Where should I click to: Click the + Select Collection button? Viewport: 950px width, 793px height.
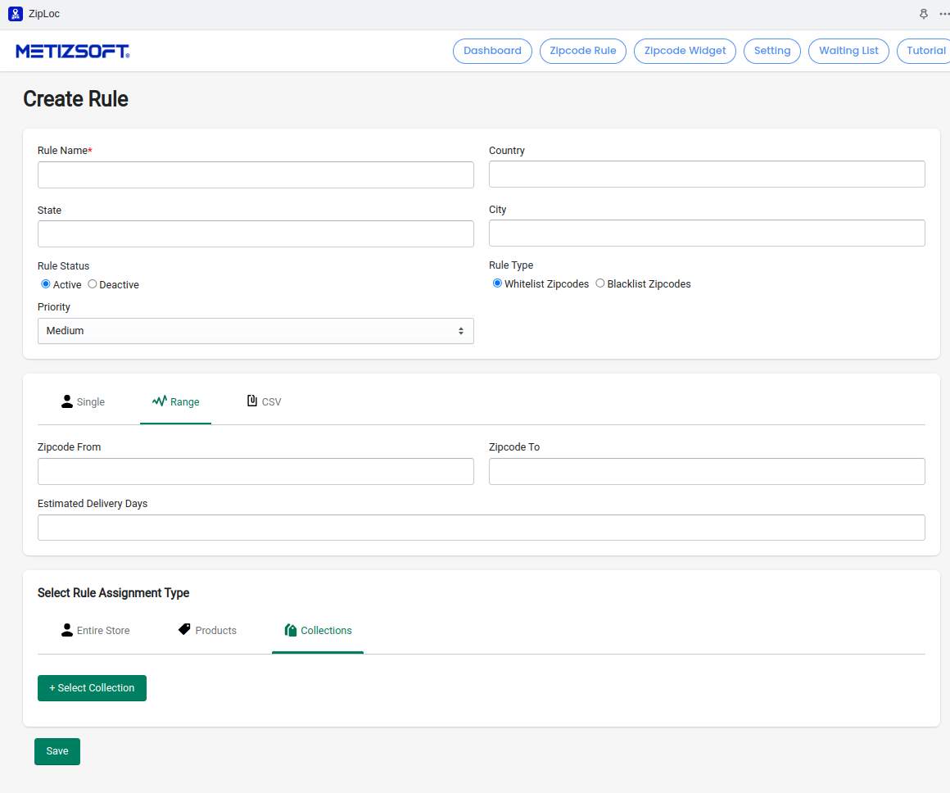[x=92, y=688]
